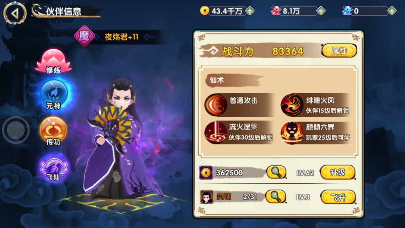This screenshot has width=405, height=228.
Task: Open the 属性 attributes button
Action: coord(339,51)
